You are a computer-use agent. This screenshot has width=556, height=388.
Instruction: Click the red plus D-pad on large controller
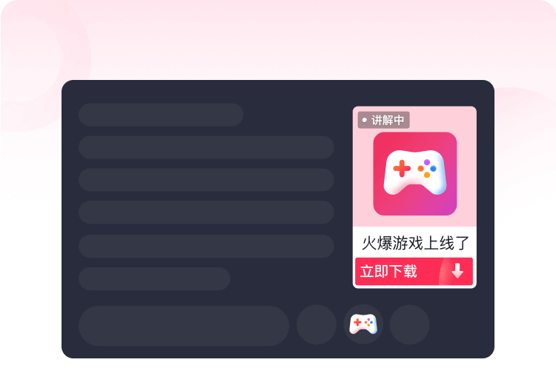[x=402, y=168]
